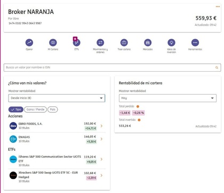Click the Por libre label
This screenshot has width=224, height=193.
(x=13, y=19)
